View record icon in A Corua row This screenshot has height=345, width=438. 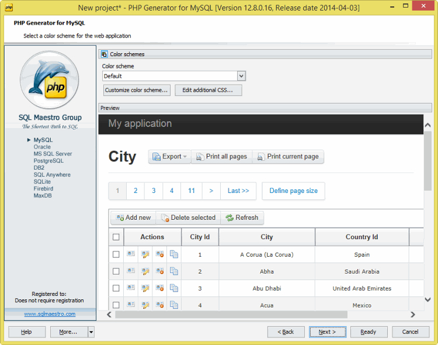131,254
